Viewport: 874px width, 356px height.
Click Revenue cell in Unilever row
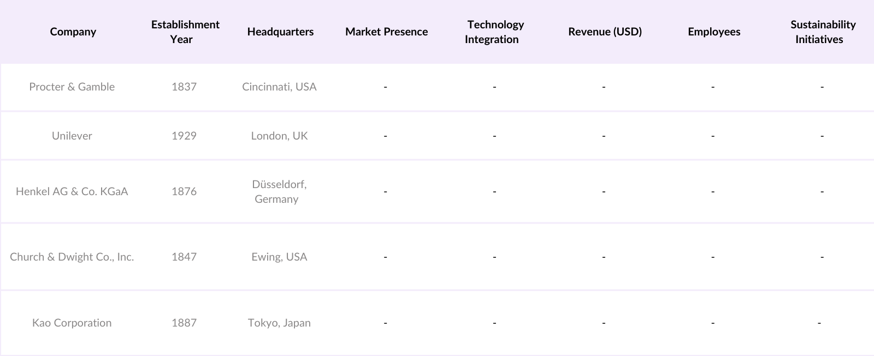coord(604,136)
